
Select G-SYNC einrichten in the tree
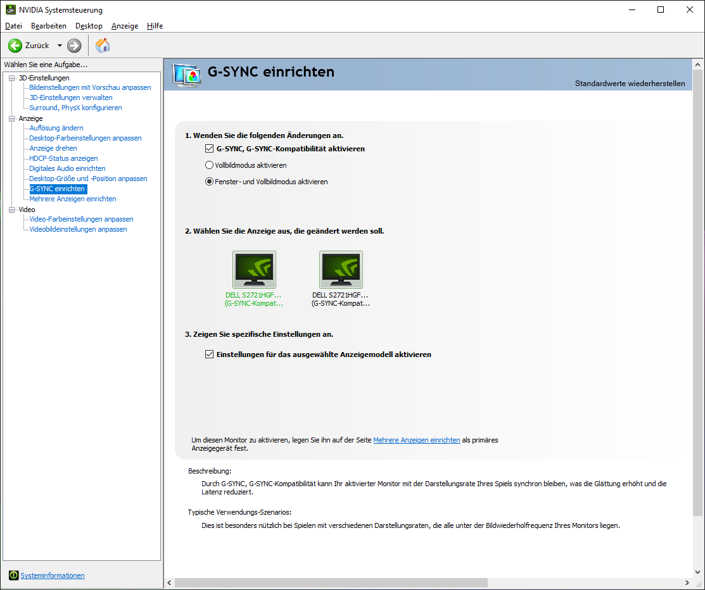[x=57, y=189]
